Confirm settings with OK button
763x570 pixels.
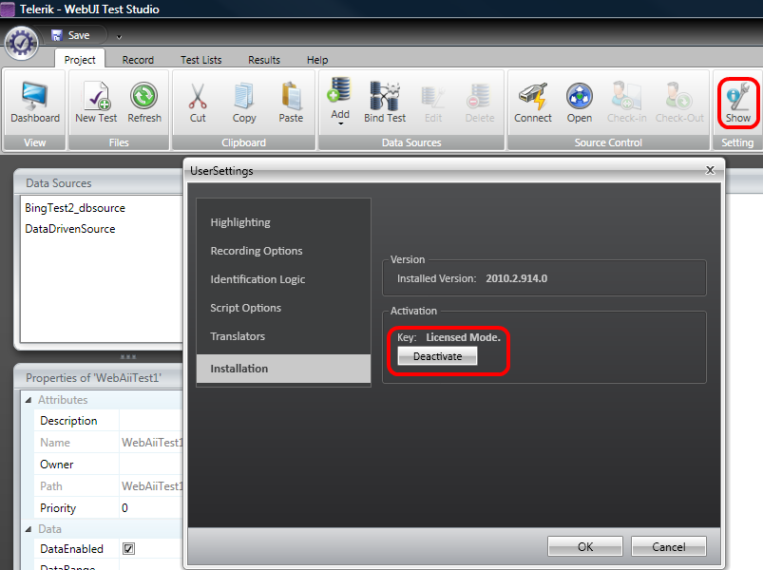[585, 546]
